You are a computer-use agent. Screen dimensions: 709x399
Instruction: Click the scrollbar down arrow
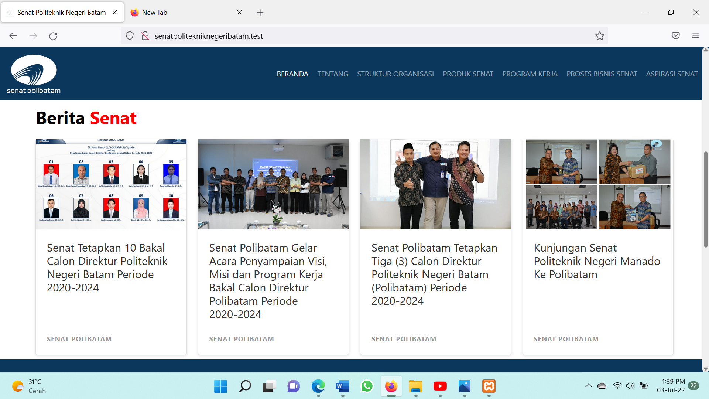click(706, 369)
